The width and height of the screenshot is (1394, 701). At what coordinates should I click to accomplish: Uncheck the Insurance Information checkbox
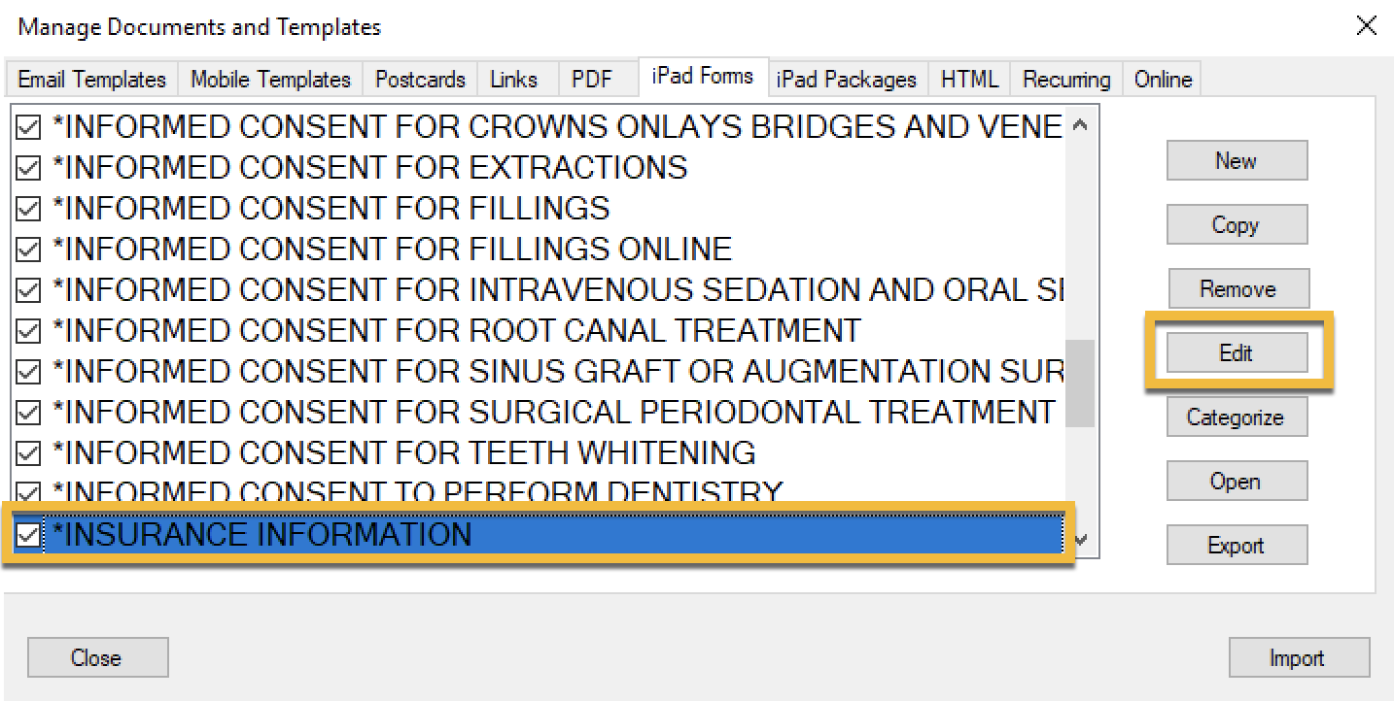29,535
